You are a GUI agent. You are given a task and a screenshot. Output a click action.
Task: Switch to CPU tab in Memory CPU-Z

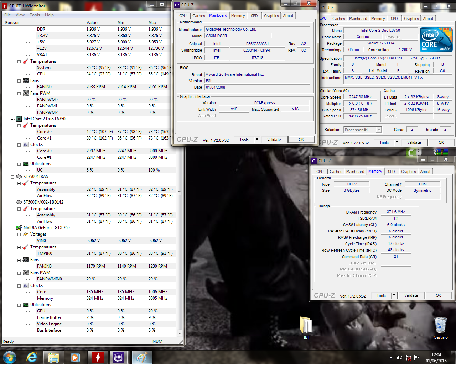[320, 172]
